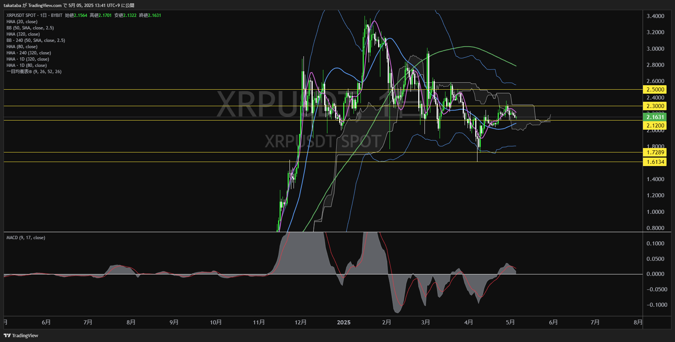Click the 安値 2.1322 low value
The image size is (675, 342).
pyautogui.click(x=125, y=15)
